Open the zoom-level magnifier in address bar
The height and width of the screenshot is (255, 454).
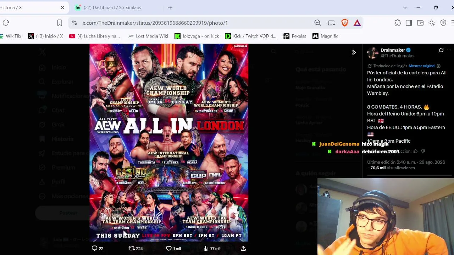pyautogui.click(x=317, y=23)
